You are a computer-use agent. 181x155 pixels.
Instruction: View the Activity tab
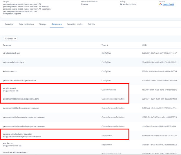[91, 24]
